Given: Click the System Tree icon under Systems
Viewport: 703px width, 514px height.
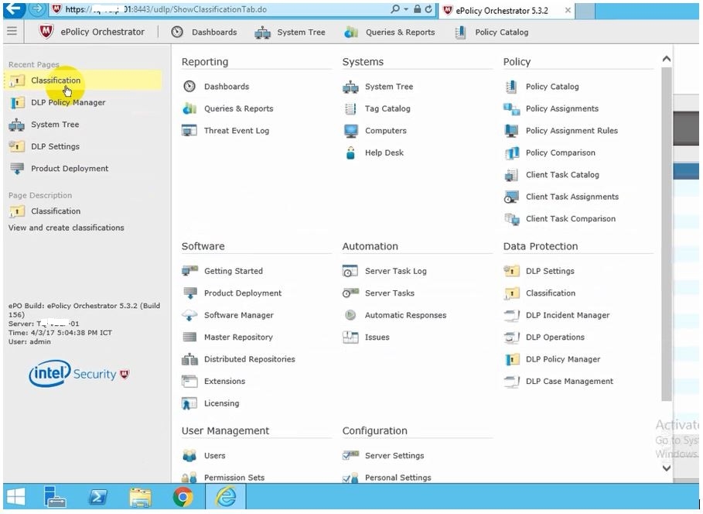Looking at the screenshot, I should [350, 87].
